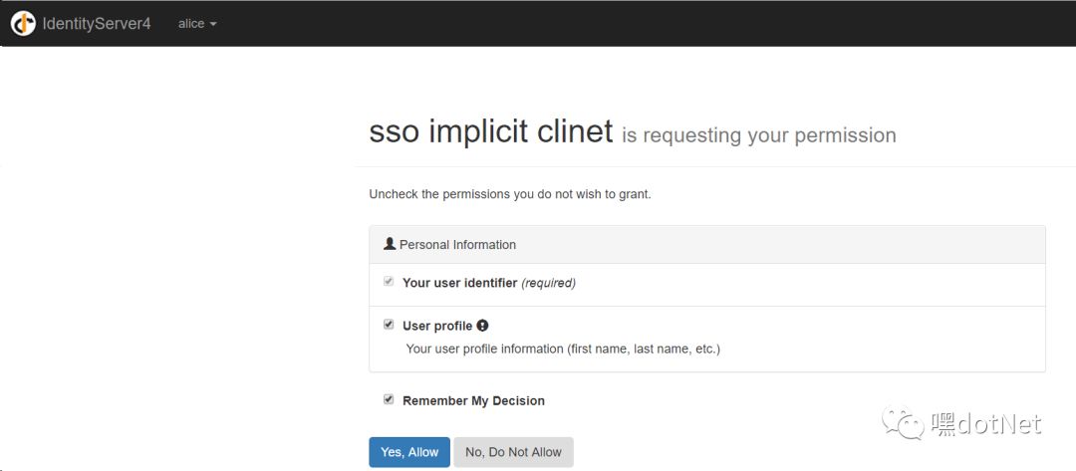
Task: Click the Remember My Decision label
Action: point(473,400)
